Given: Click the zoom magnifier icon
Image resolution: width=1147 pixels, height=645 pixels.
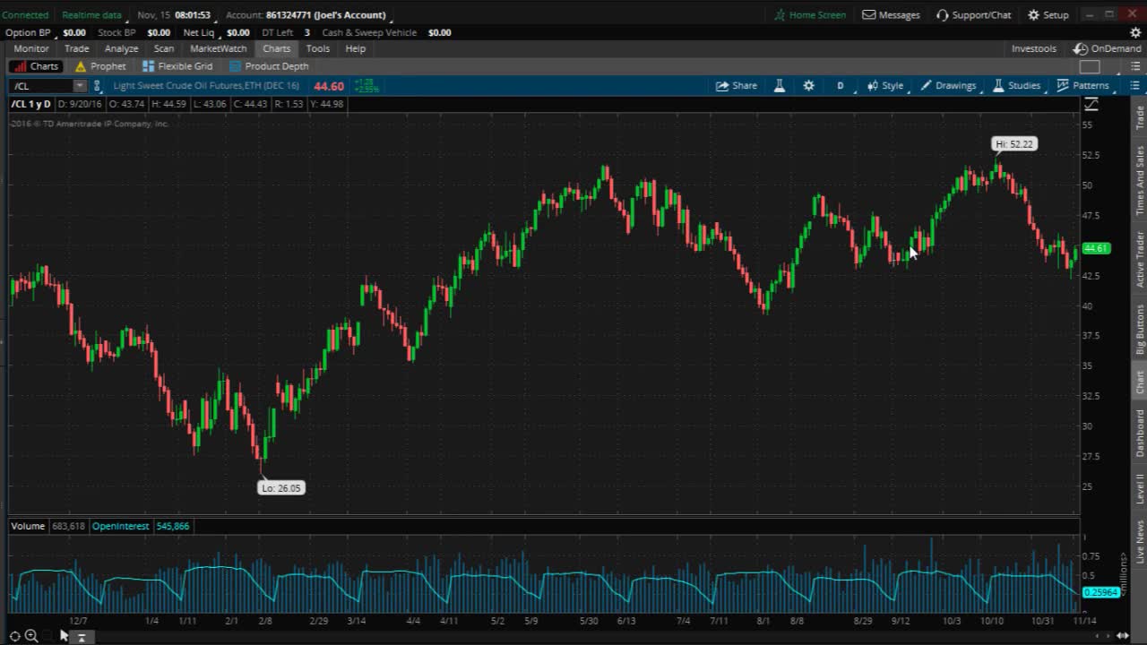Looking at the screenshot, I should pos(31,636).
